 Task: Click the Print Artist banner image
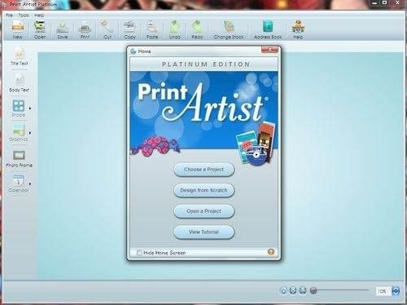[204, 110]
